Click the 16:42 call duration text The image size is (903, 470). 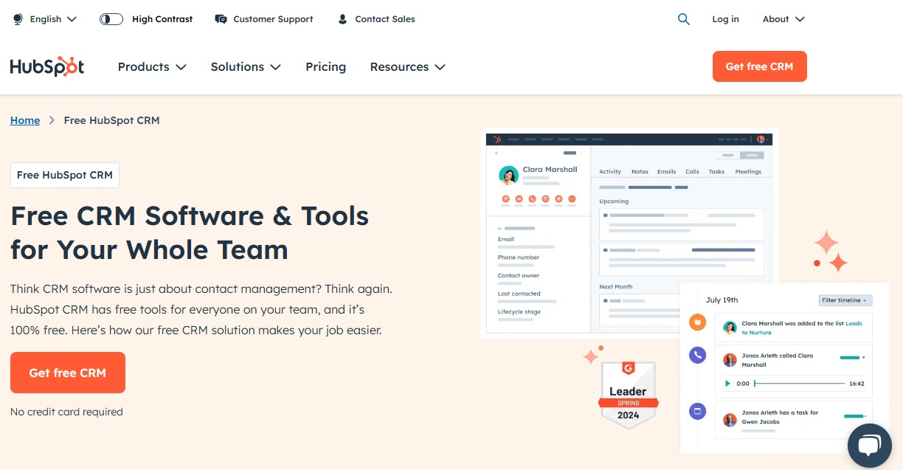tap(857, 384)
